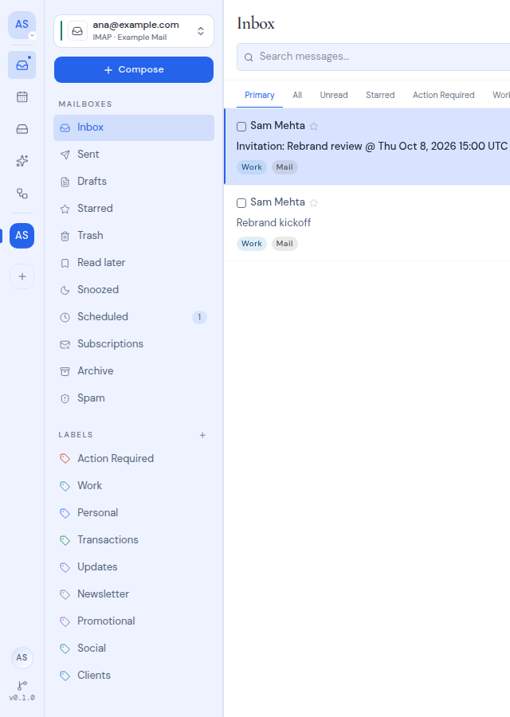Click the Work tag on the Invitation email

click(252, 167)
